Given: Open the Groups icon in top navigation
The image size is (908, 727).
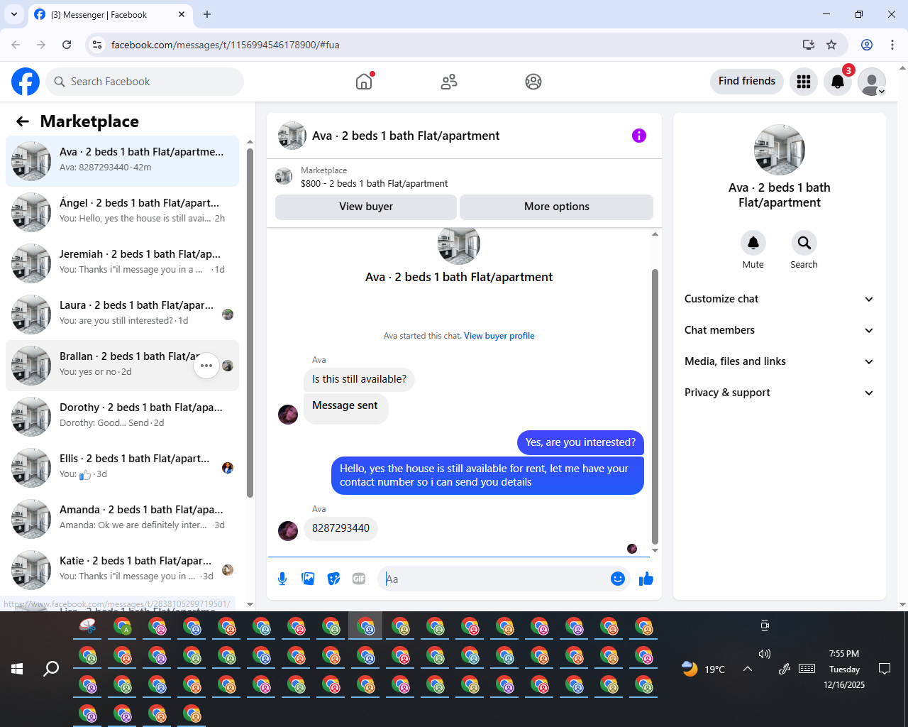Looking at the screenshot, I should click(x=533, y=82).
